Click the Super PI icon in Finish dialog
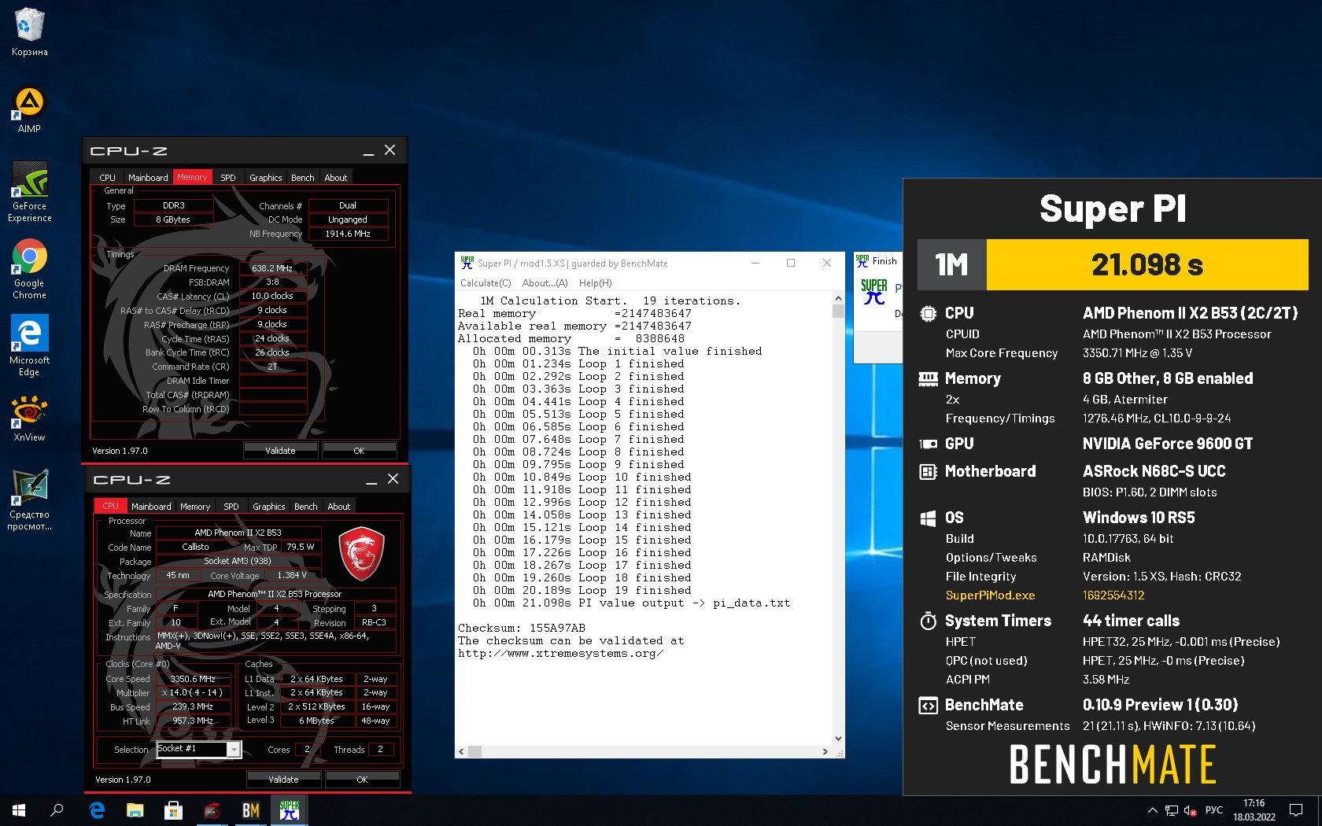The width and height of the screenshot is (1322, 826). click(x=873, y=291)
